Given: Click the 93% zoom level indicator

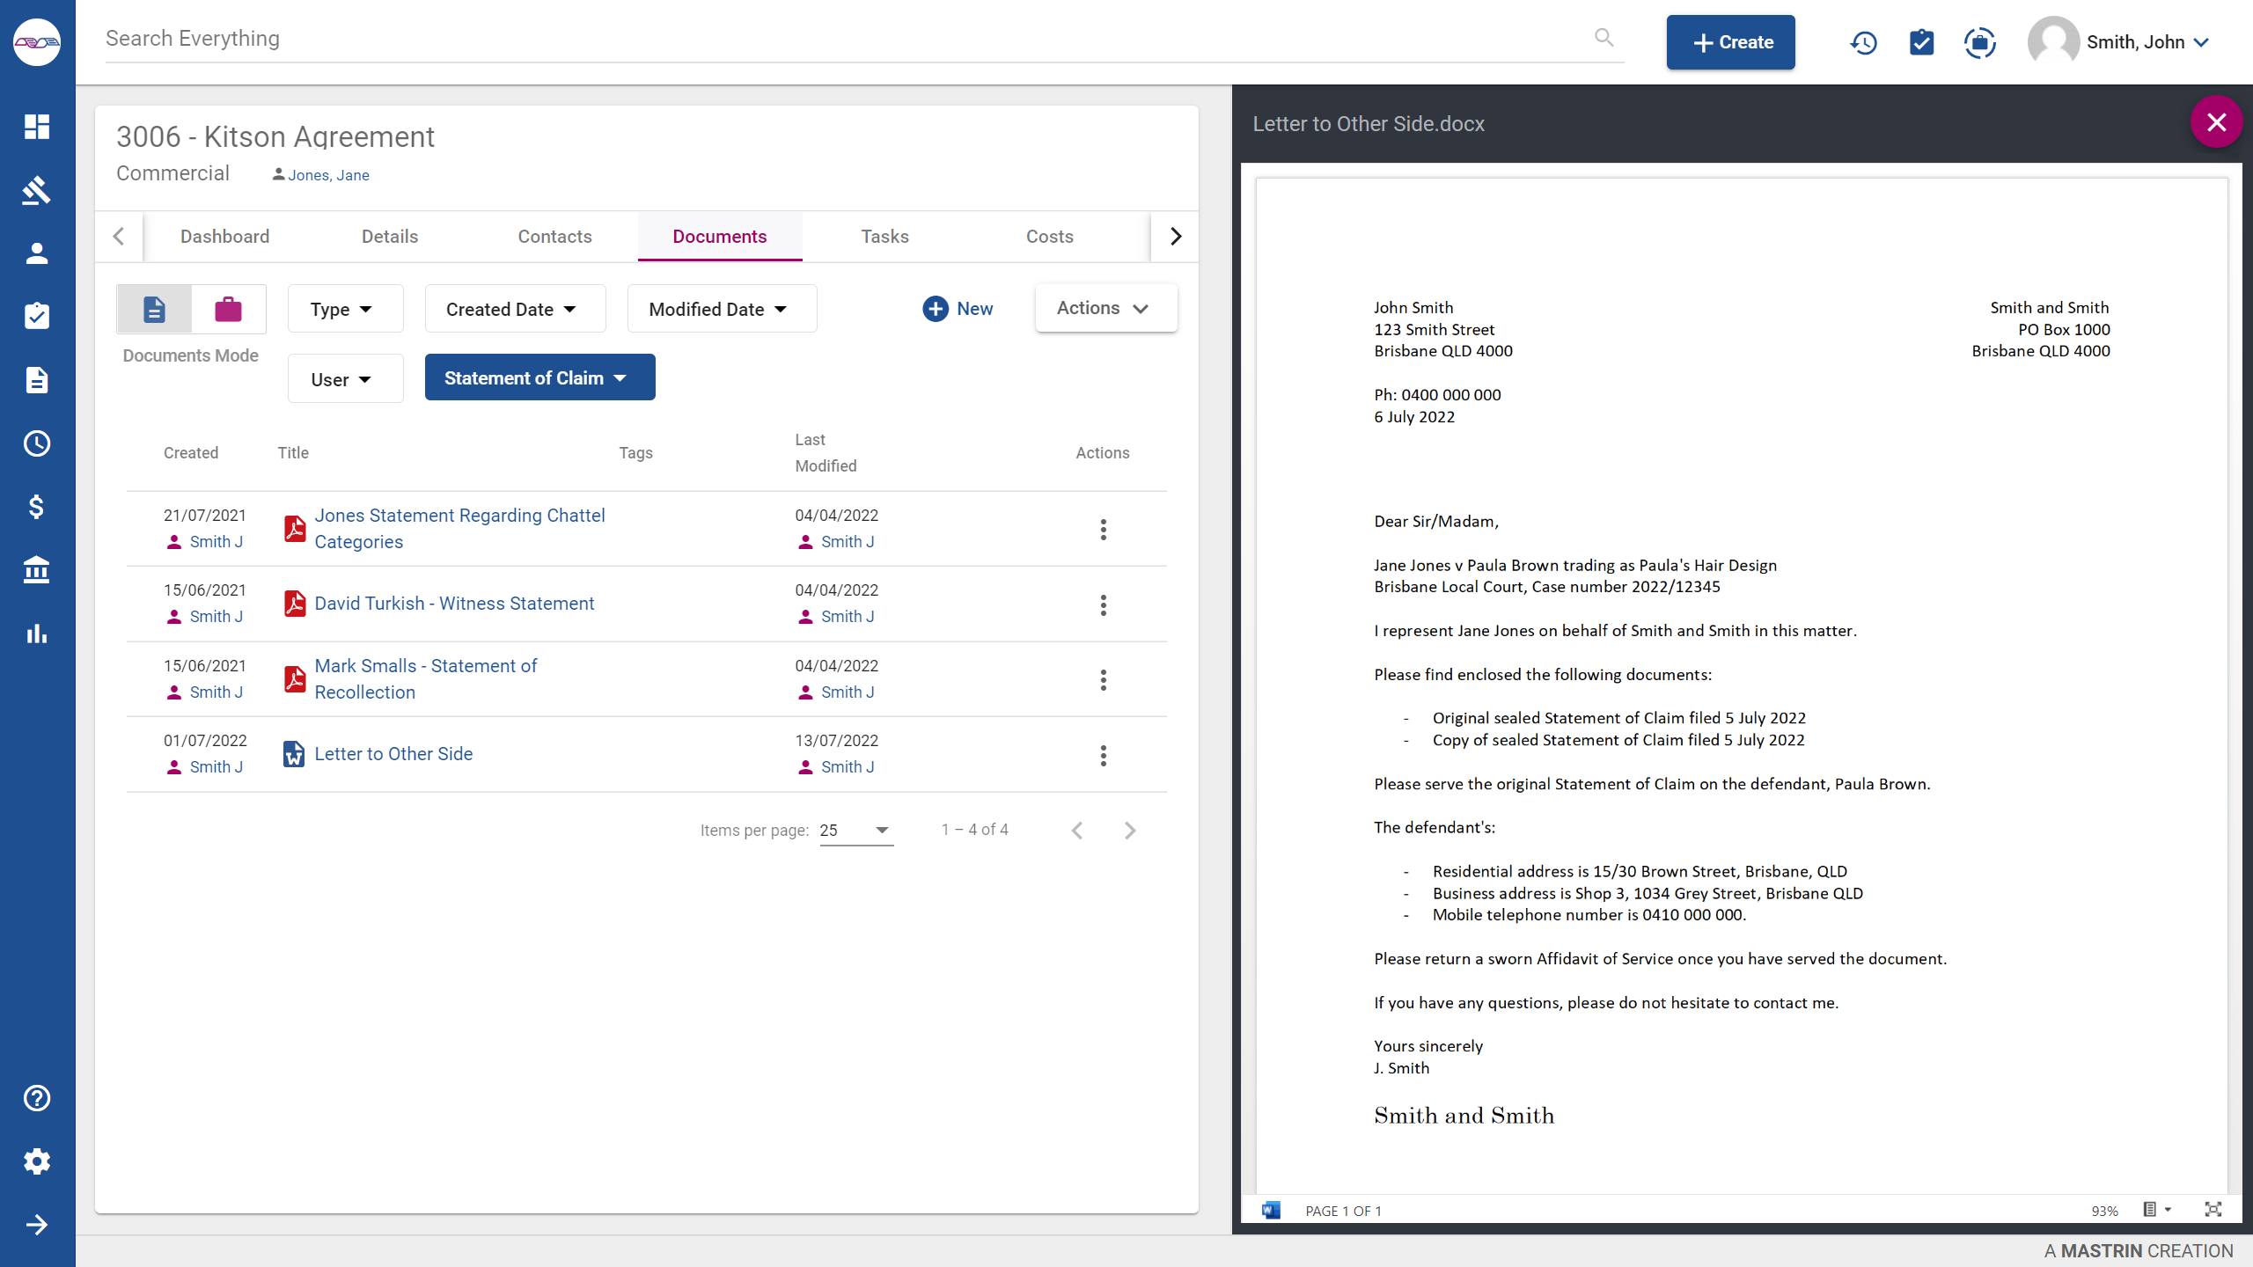Looking at the screenshot, I should tap(2103, 1211).
